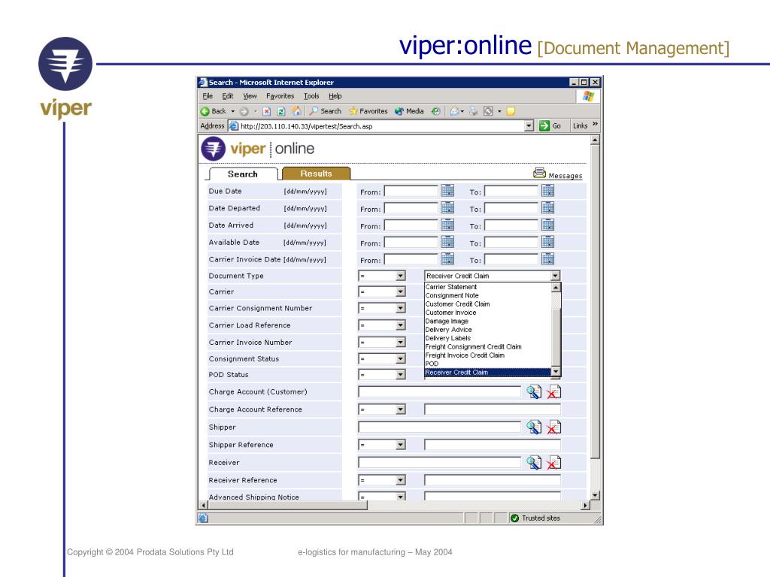The height and width of the screenshot is (577, 770).
Task: Open Document Type value combo box
Action: point(492,276)
